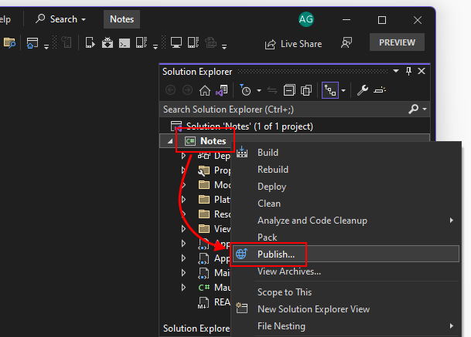Open the AG account avatar
Screen dimensions: 471x337
[305, 19]
